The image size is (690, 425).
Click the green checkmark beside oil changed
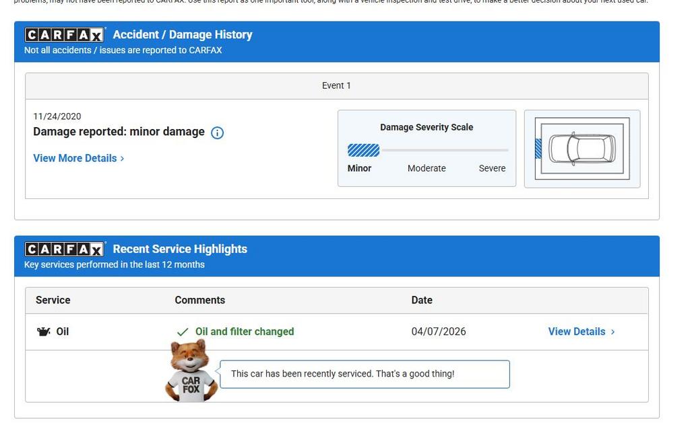pyautogui.click(x=182, y=332)
